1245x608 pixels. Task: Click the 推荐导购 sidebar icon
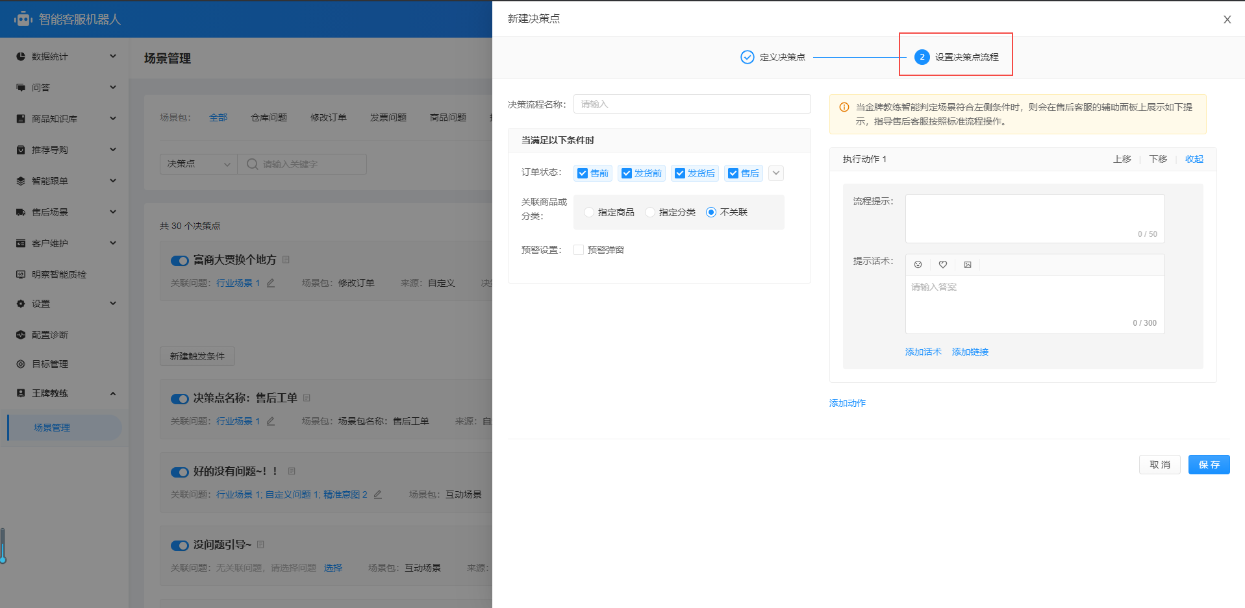(21, 150)
